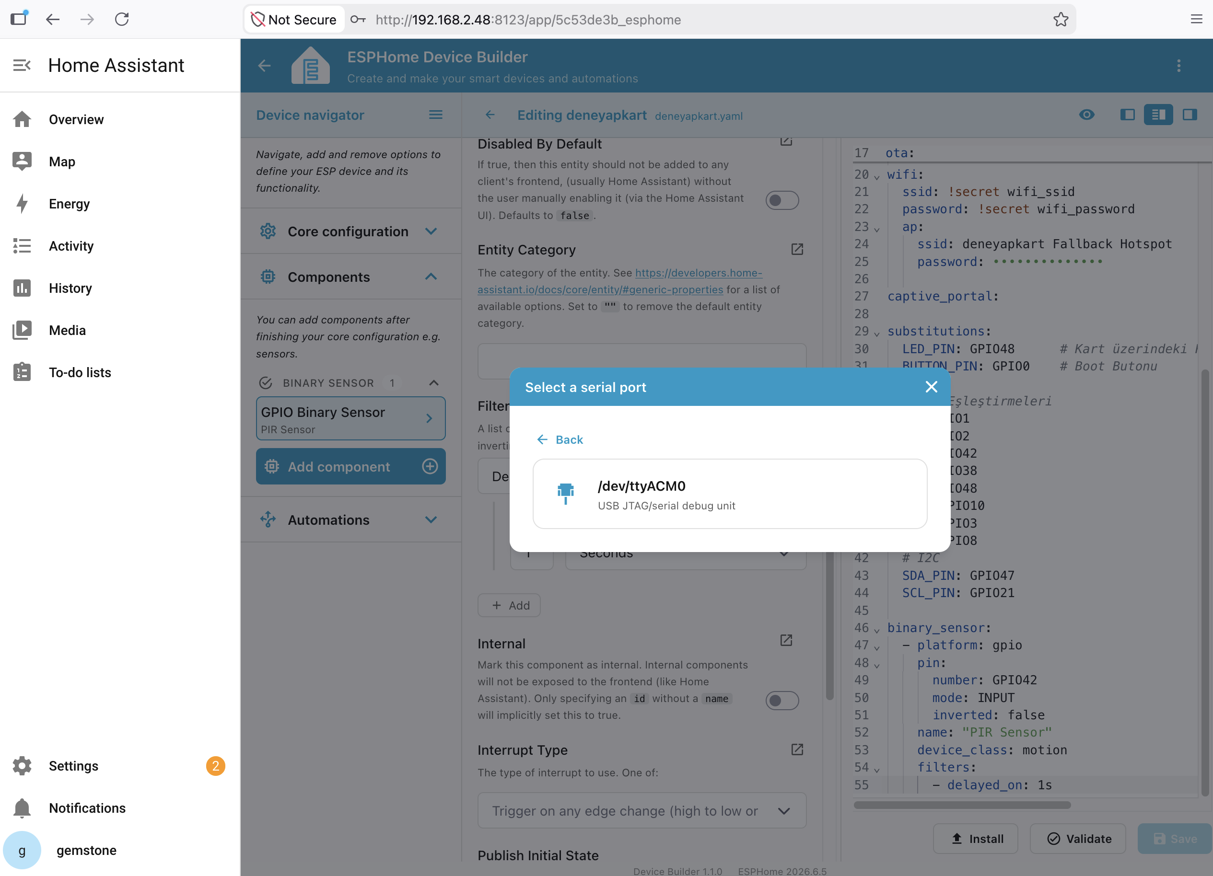Open the Media browser

[x=120, y=330]
